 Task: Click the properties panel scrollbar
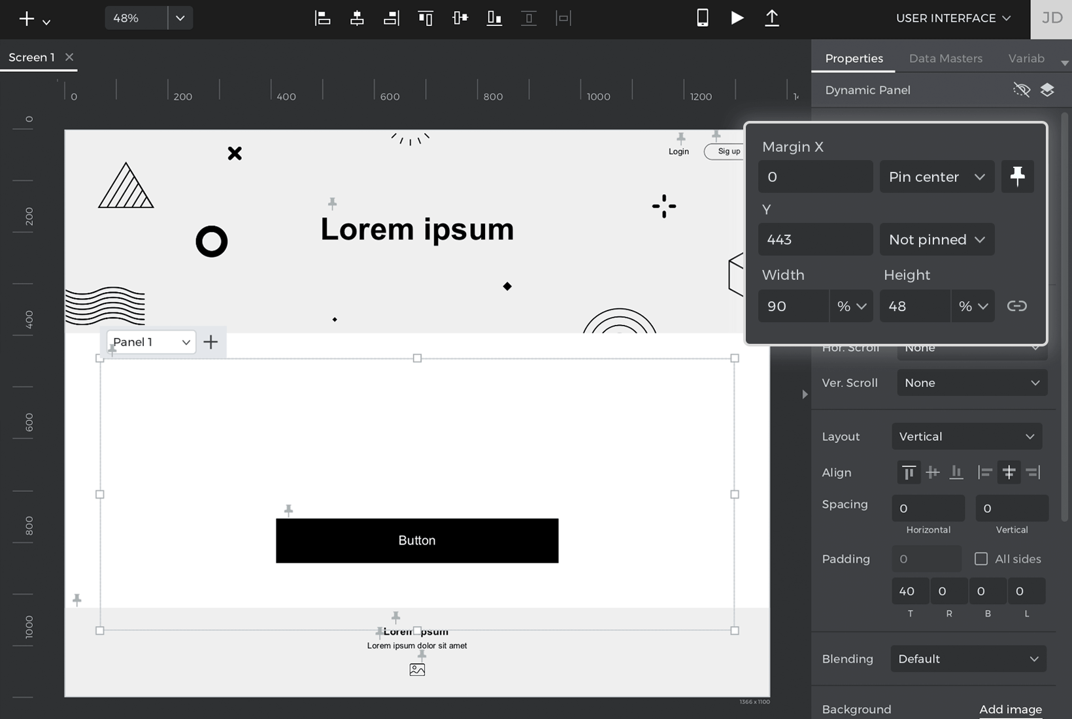(1065, 317)
